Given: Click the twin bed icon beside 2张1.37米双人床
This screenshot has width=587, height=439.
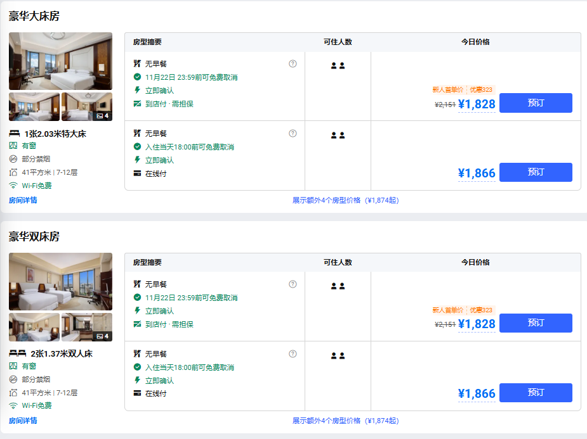Looking at the screenshot, I should click(x=17, y=353).
